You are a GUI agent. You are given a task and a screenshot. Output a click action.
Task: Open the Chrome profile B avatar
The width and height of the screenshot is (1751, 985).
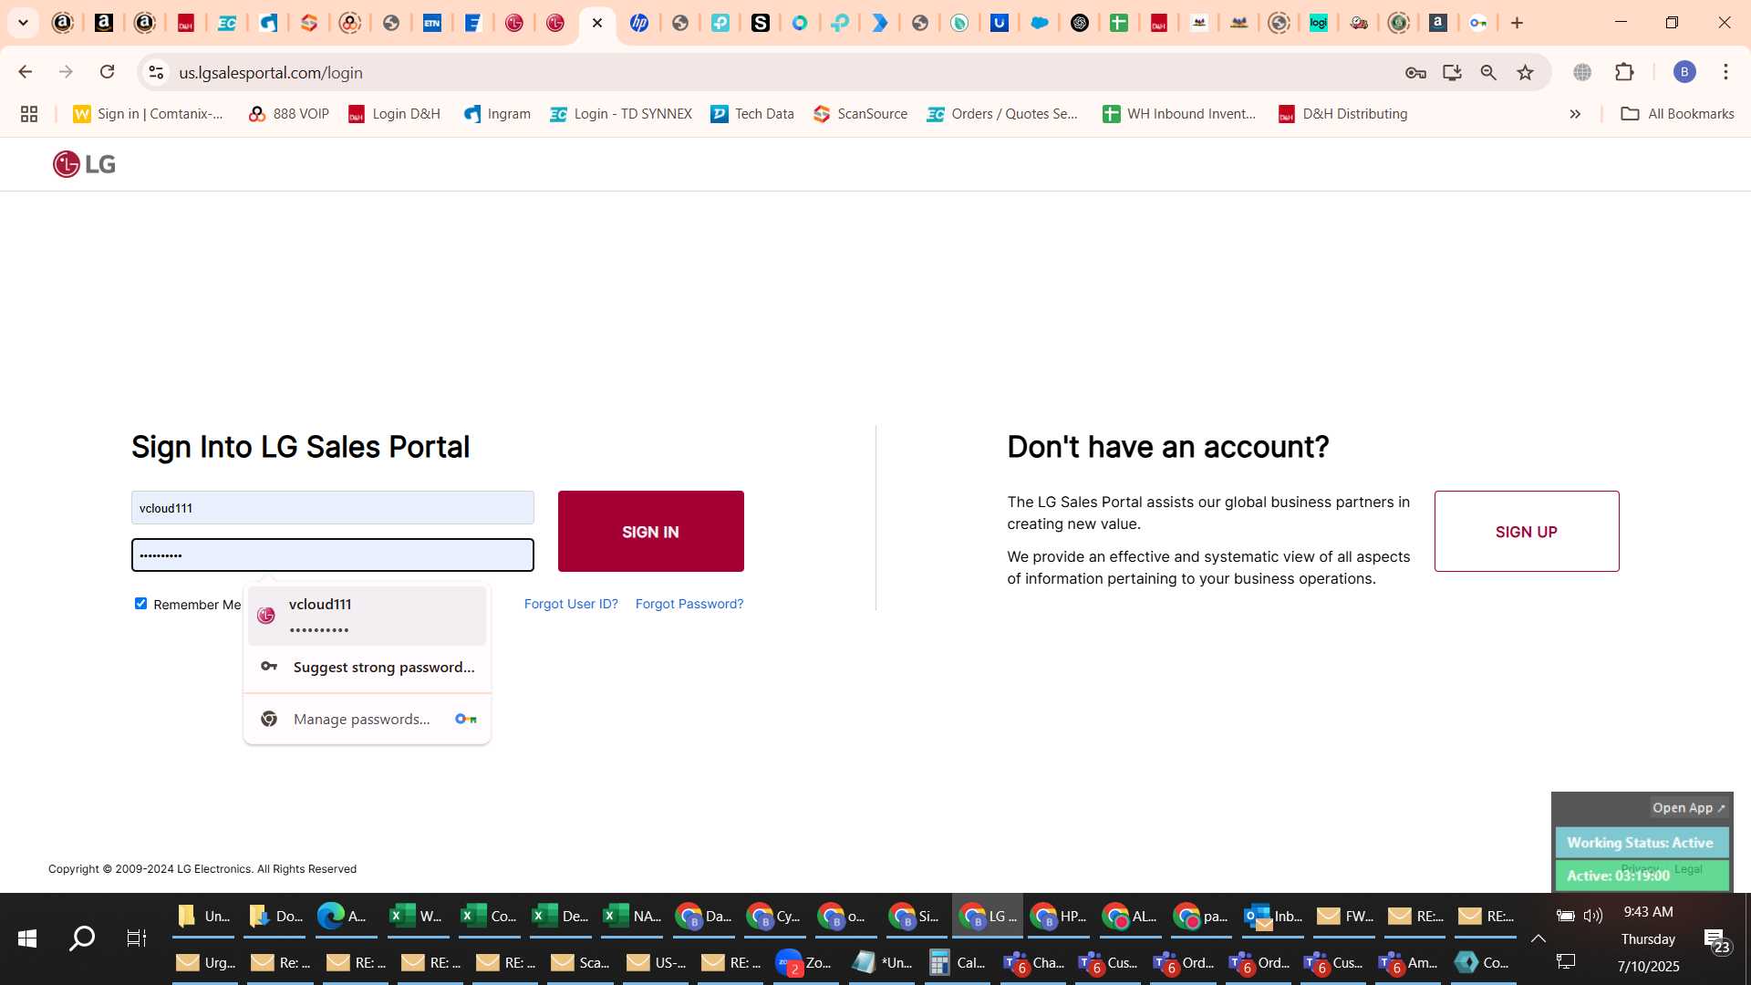[x=1684, y=72]
